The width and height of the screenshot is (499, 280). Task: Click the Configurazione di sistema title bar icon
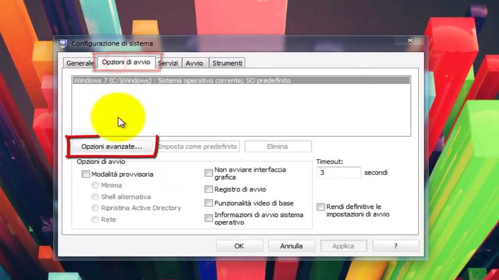63,43
